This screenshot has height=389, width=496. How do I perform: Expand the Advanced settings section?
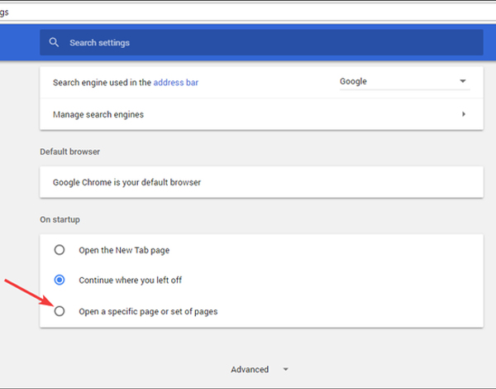250,369
